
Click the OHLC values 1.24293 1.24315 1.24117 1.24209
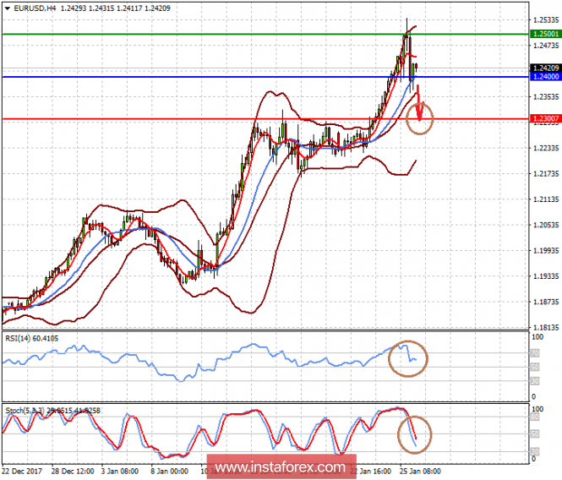point(116,8)
